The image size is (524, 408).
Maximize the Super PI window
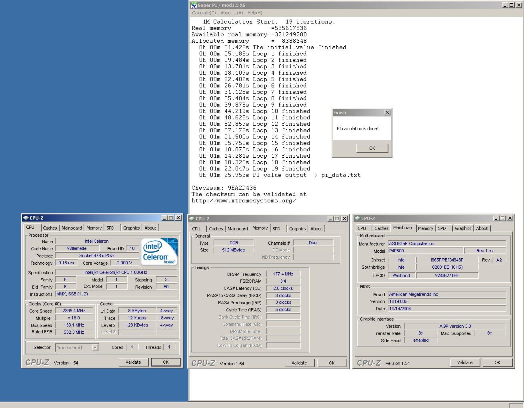click(x=511, y=5)
